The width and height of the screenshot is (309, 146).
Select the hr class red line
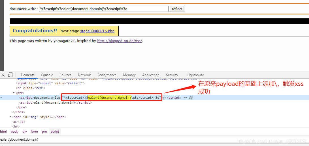click(x=31, y=88)
